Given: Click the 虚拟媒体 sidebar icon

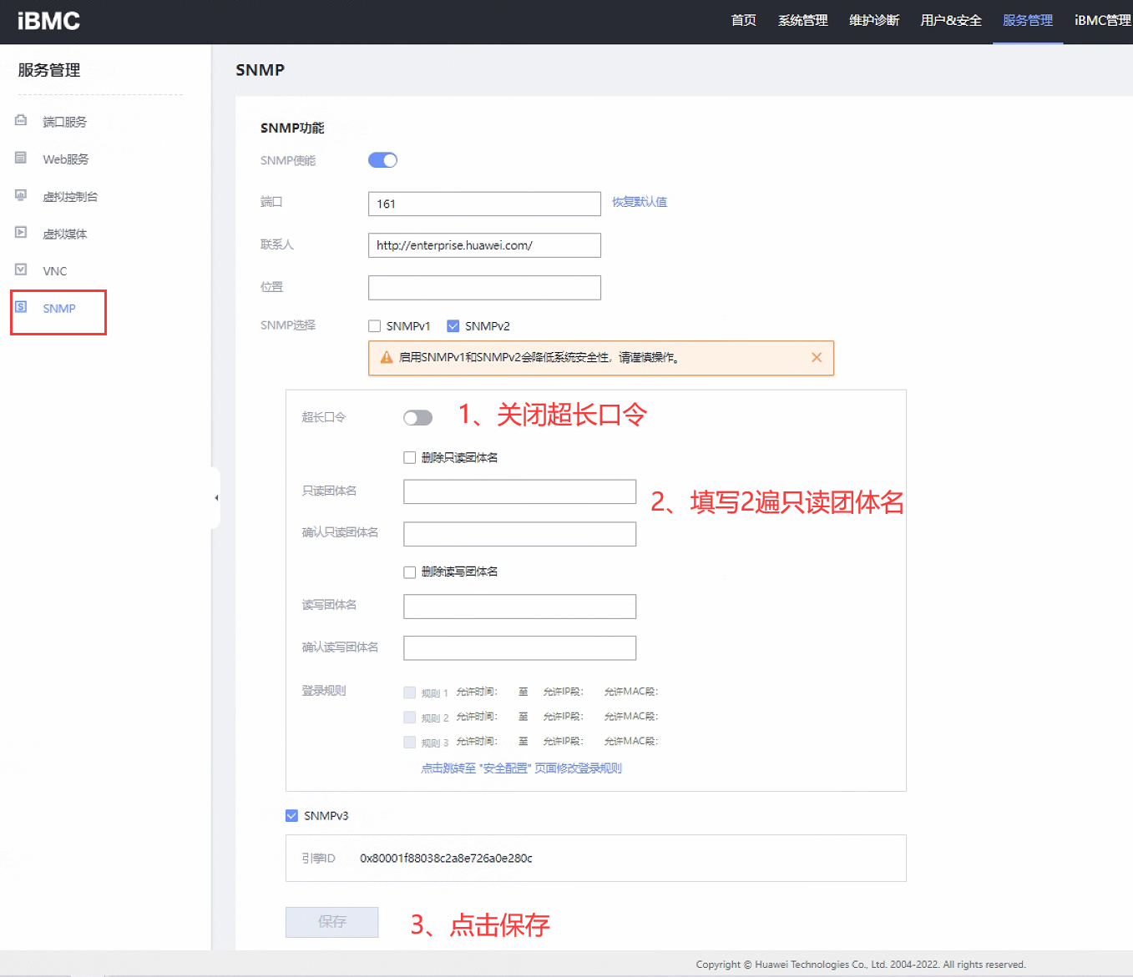Looking at the screenshot, I should click(21, 233).
